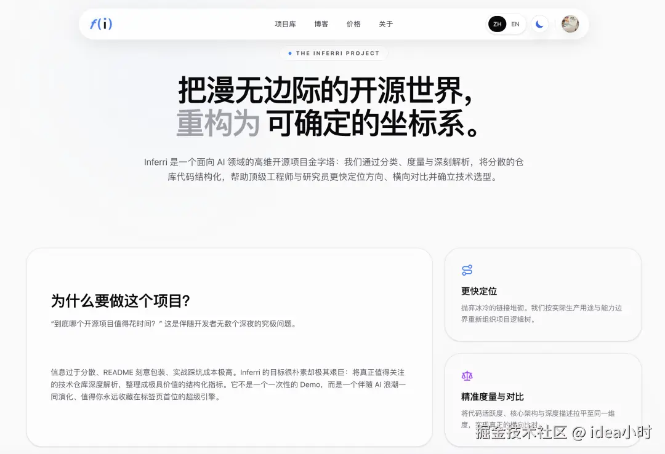Open the 更快定位 card
665x454 pixels.
pyautogui.click(x=542, y=295)
